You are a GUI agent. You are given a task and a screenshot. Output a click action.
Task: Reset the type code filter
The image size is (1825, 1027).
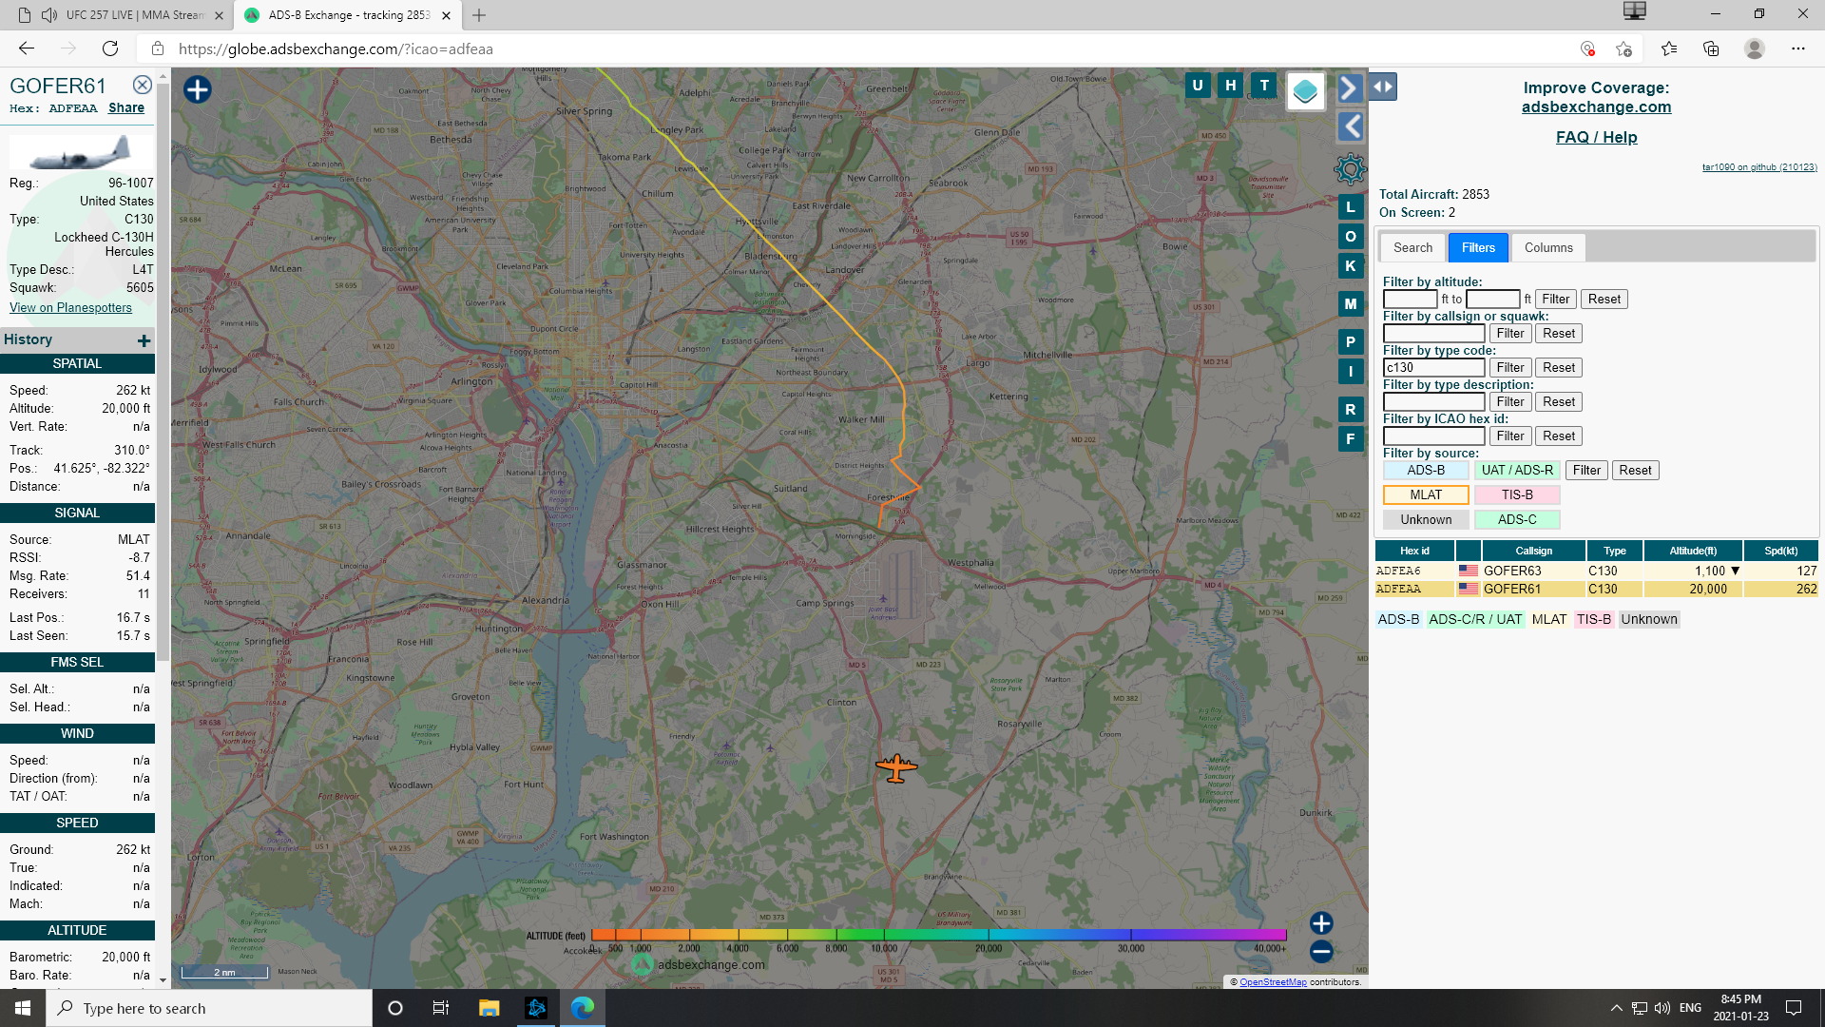click(1559, 368)
